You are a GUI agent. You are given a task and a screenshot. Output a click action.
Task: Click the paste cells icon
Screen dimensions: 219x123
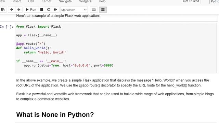(x=3, y=10)
